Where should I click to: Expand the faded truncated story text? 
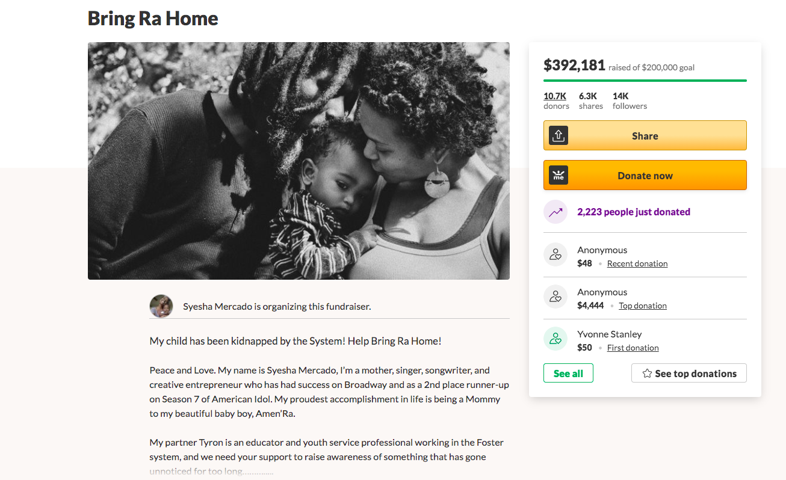[x=211, y=472]
